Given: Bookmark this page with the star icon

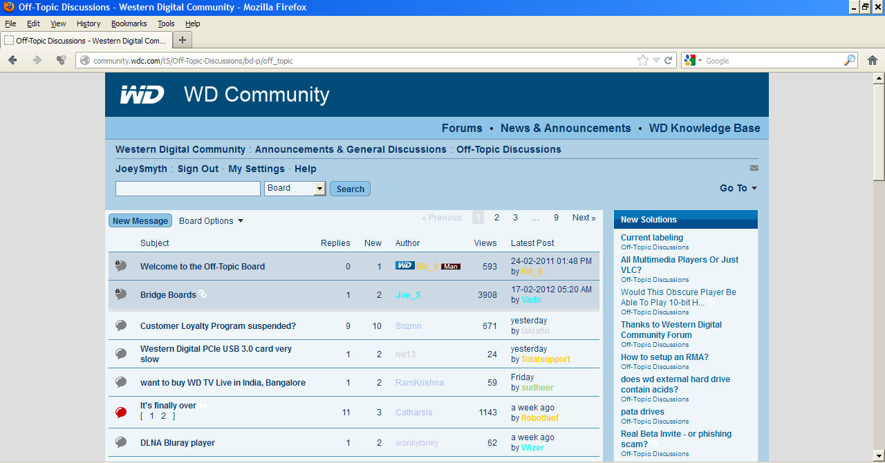Looking at the screenshot, I should click(x=643, y=60).
